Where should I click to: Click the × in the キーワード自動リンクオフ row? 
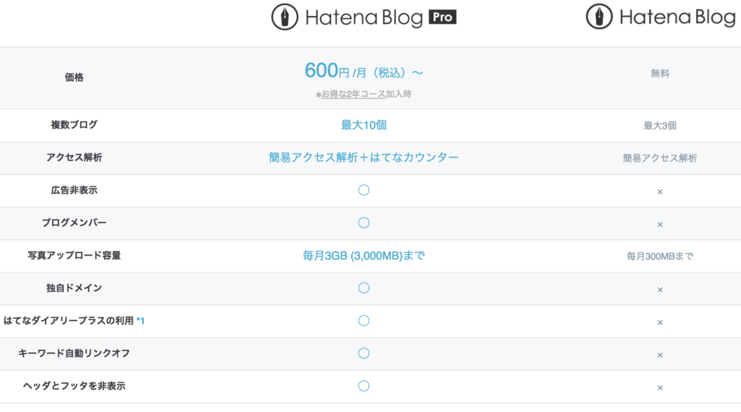[660, 355]
